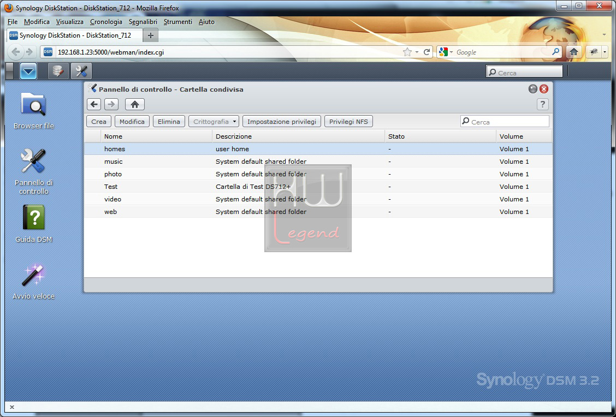
Task: Sort by the Nome column header
Action: pos(156,136)
